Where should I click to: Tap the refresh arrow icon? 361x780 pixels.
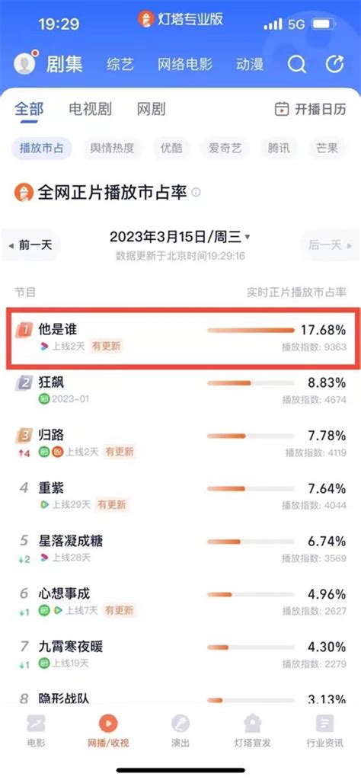[x=334, y=64]
